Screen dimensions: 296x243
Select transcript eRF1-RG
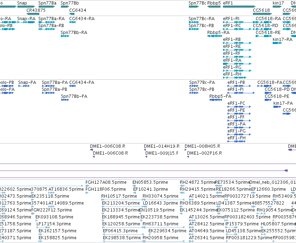pos(237,71)
